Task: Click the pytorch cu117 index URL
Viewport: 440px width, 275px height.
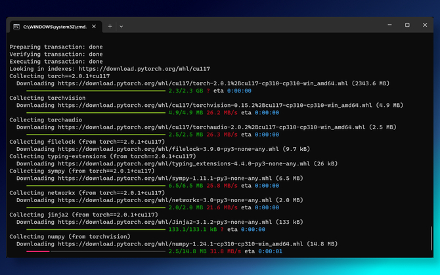Action: tap(144, 69)
